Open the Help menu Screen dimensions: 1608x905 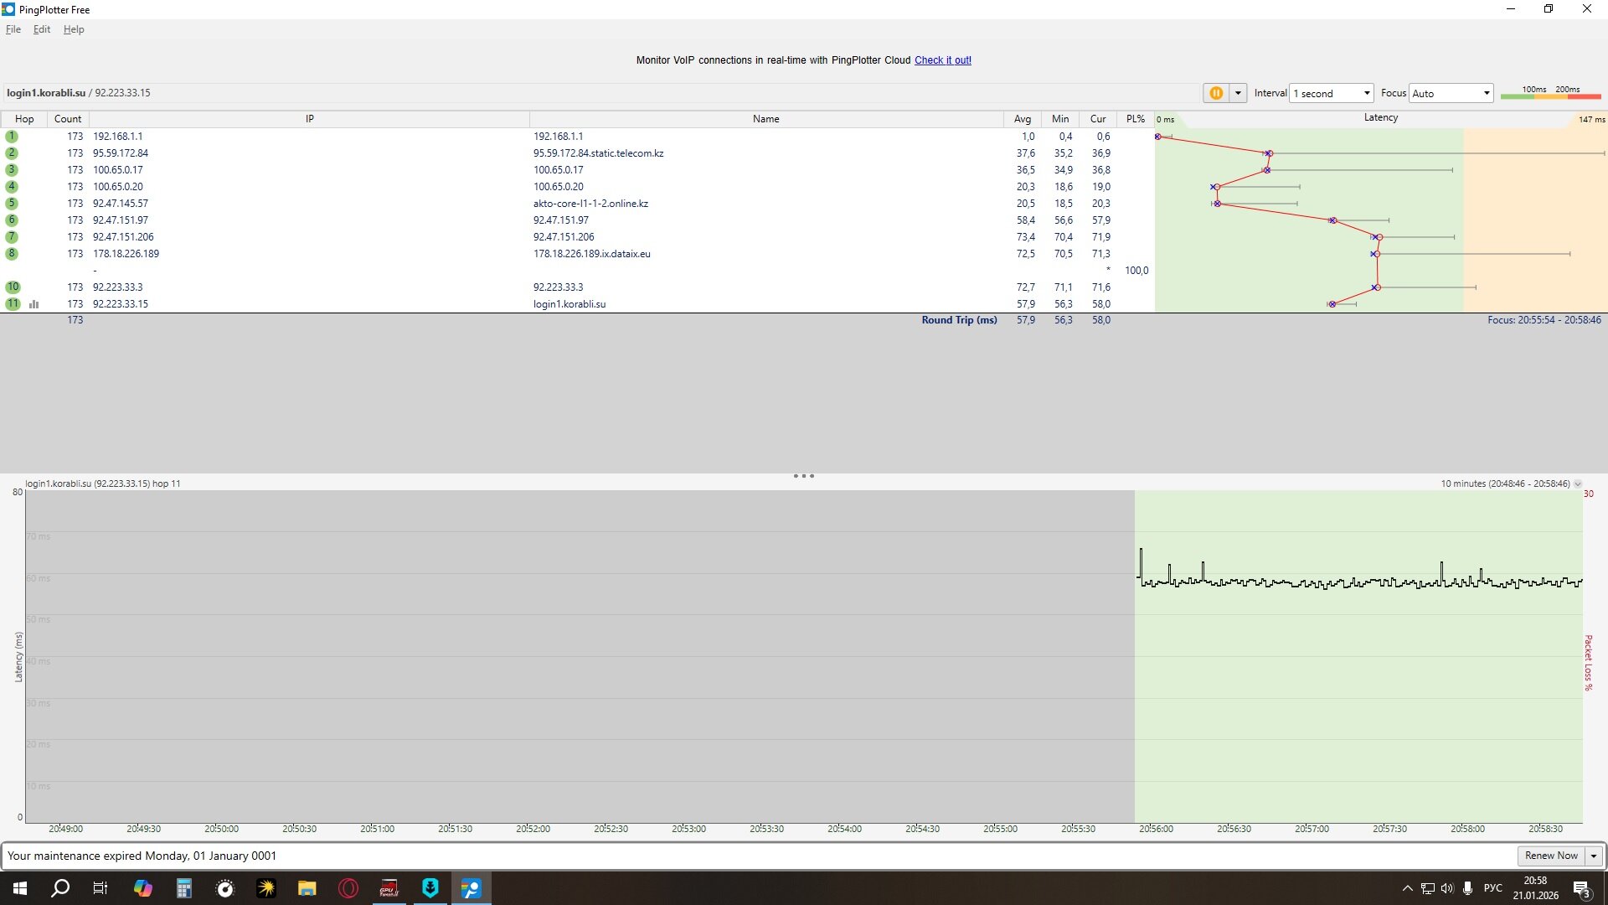tap(74, 29)
